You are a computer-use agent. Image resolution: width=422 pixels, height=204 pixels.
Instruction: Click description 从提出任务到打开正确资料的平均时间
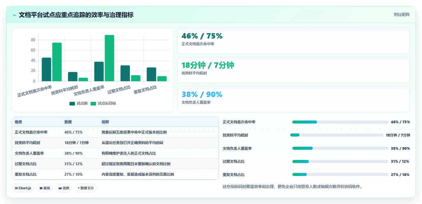pos(132,143)
